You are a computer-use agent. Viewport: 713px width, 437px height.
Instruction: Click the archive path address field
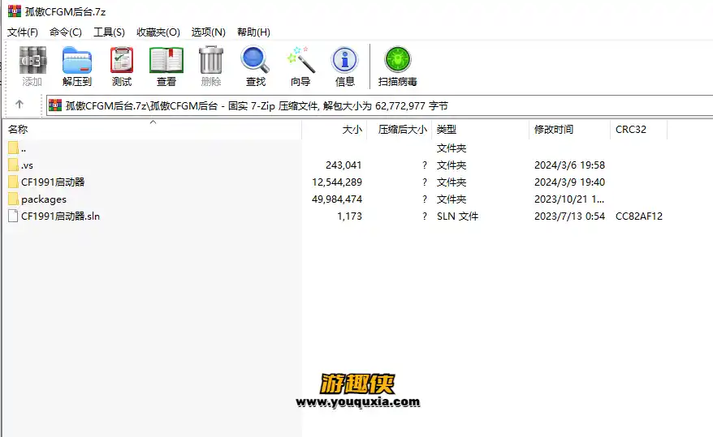click(x=380, y=105)
